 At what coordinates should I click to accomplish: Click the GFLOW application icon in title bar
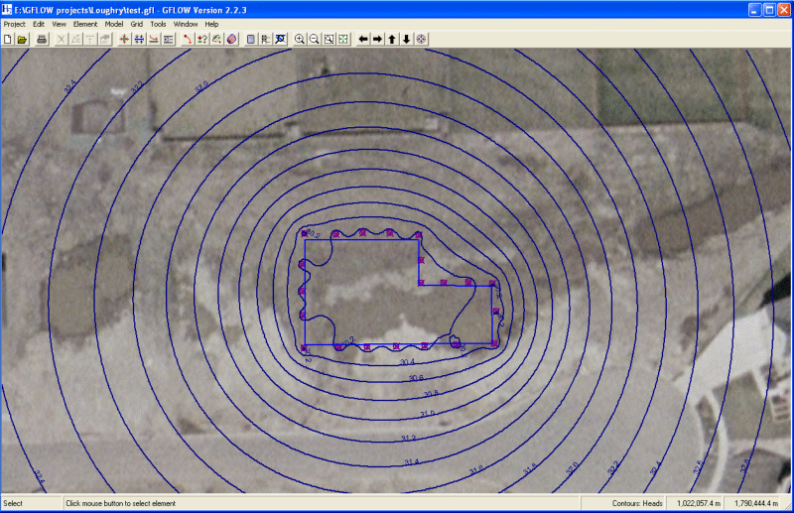(x=7, y=10)
